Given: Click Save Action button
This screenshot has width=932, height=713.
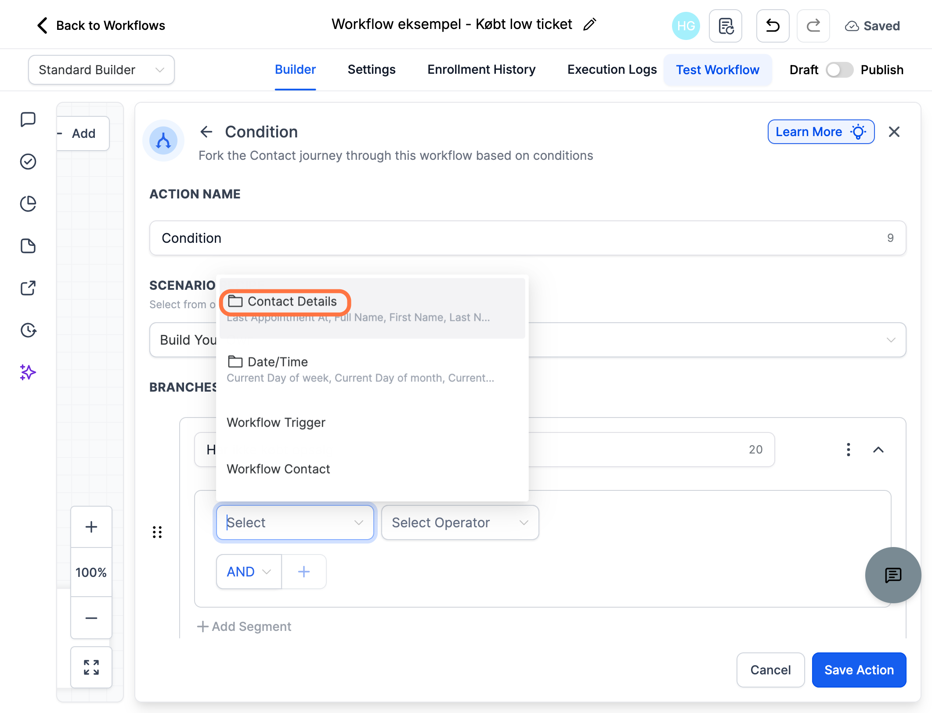Looking at the screenshot, I should click(859, 670).
